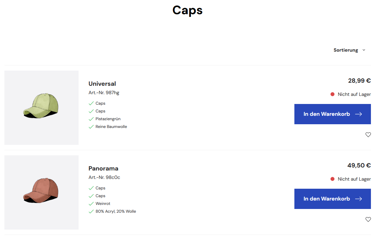
Task: Click arrow icon on Panorama cart button
Action: tap(358, 199)
